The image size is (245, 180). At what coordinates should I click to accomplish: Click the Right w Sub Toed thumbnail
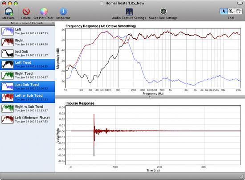tap(8, 108)
